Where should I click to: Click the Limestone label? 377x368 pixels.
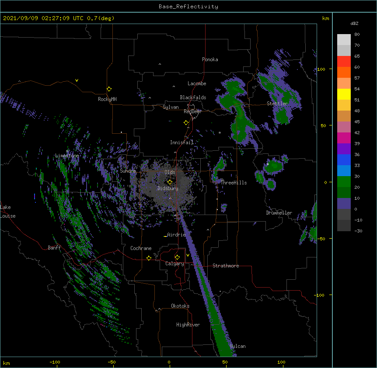coord(67,156)
